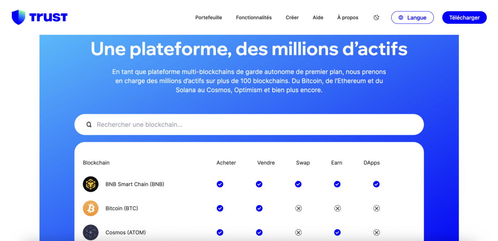Click Cosmos Earn checkmark
498x241 pixels.
point(337,232)
